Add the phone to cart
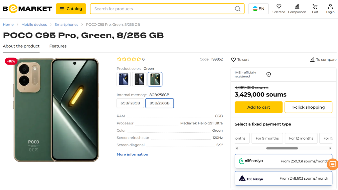Viewport: 338px width, 190px height. click(x=259, y=107)
